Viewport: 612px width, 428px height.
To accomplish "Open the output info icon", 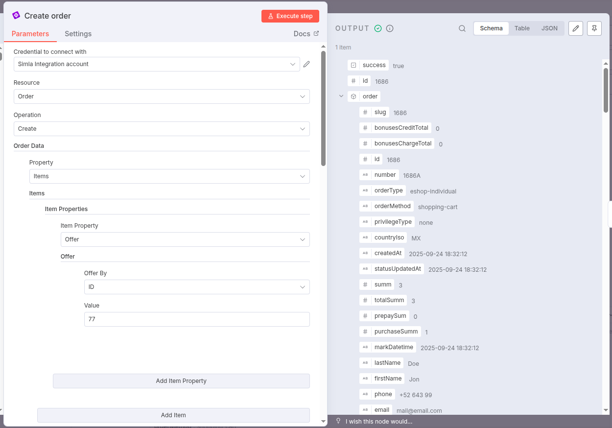I will click(x=390, y=28).
